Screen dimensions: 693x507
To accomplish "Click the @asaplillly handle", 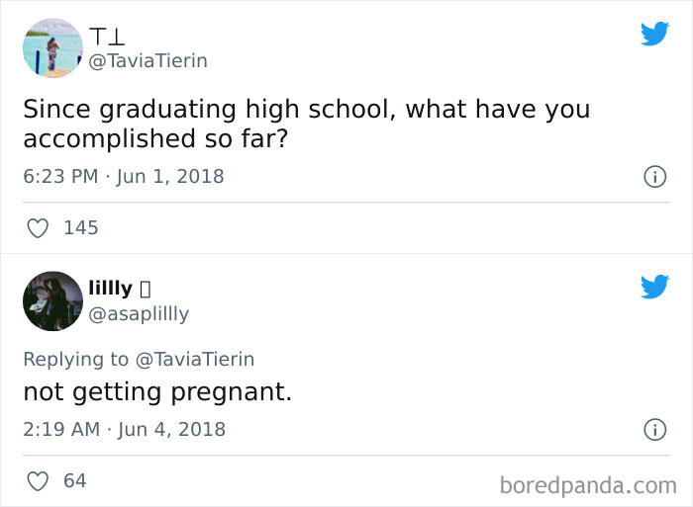I will pyautogui.click(x=139, y=314).
